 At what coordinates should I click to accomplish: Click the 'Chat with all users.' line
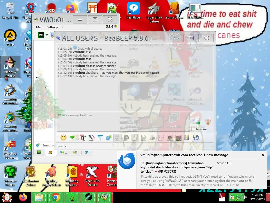tap(90, 49)
